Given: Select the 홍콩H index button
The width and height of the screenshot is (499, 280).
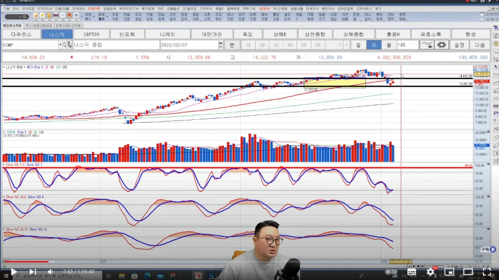Looking at the screenshot, I should click(393, 34).
